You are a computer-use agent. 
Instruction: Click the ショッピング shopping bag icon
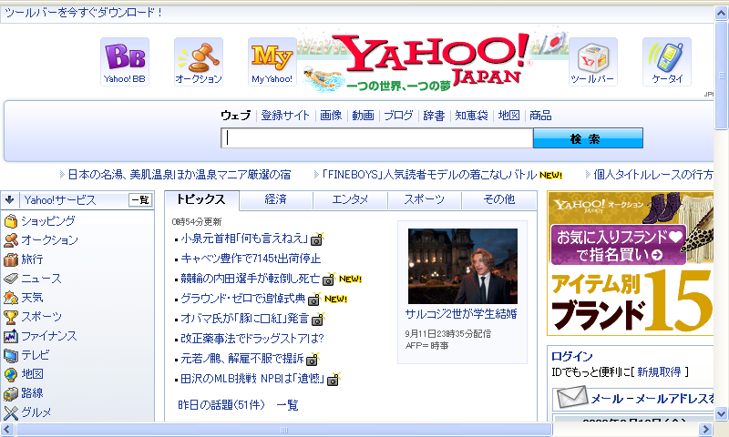11,221
